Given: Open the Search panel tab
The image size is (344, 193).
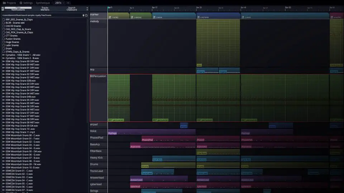Looking at the screenshot, I should click(x=72, y=8).
